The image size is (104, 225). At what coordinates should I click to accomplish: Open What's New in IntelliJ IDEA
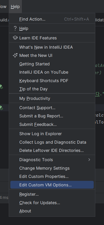[52, 47]
